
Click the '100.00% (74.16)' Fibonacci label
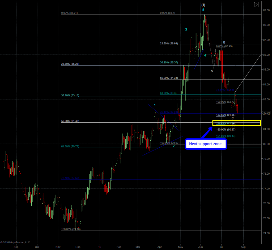pyautogui.click(x=71, y=229)
